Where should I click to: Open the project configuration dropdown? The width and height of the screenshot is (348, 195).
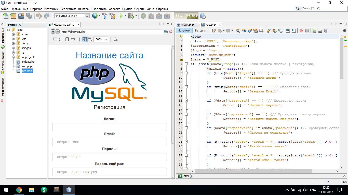(72, 16)
